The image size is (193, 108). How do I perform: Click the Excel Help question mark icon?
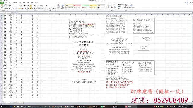[x=187, y=3]
